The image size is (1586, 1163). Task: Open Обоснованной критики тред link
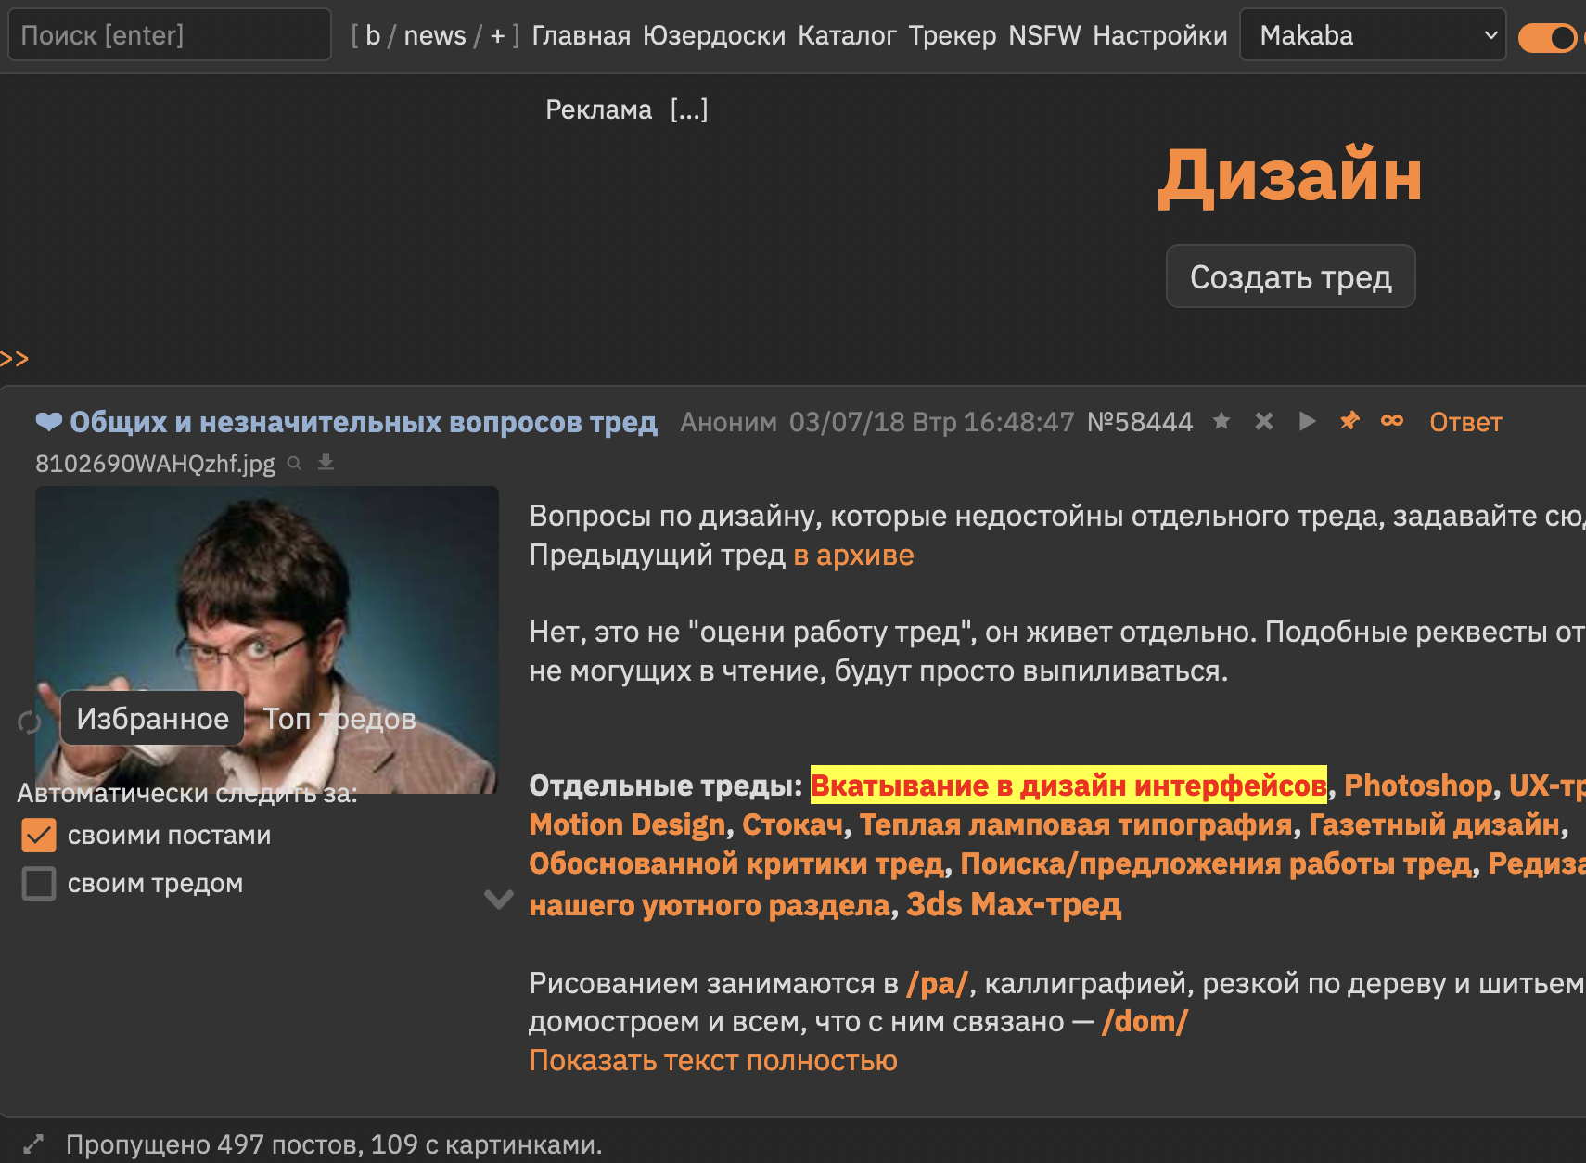[x=736, y=863]
